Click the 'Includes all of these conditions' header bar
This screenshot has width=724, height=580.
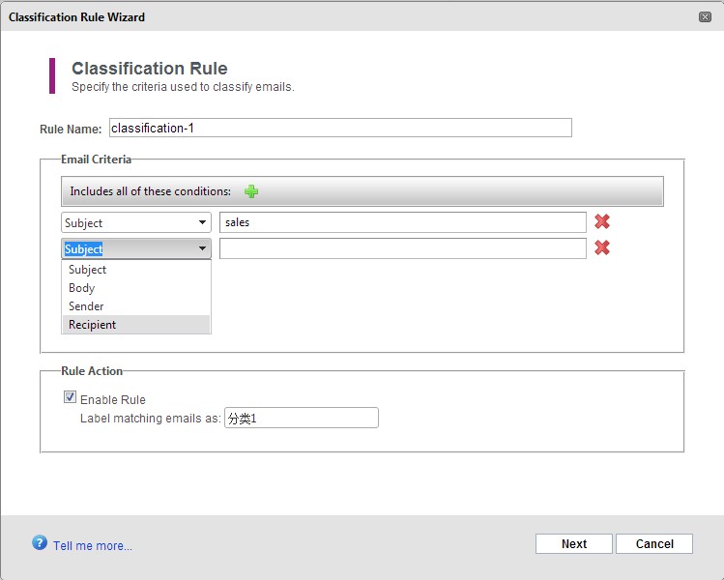coord(362,191)
